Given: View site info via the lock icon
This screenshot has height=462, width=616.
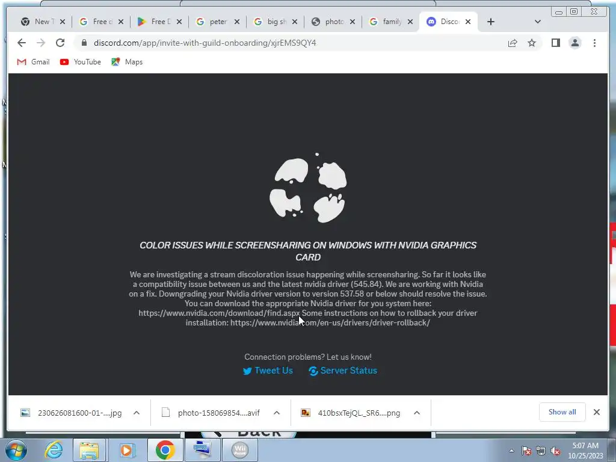Looking at the screenshot, I should (84, 43).
